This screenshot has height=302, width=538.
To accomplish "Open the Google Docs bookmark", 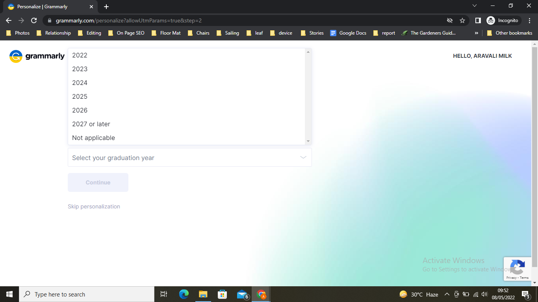I will [348, 33].
